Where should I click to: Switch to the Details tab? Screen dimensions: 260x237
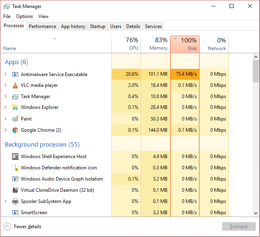point(133,26)
